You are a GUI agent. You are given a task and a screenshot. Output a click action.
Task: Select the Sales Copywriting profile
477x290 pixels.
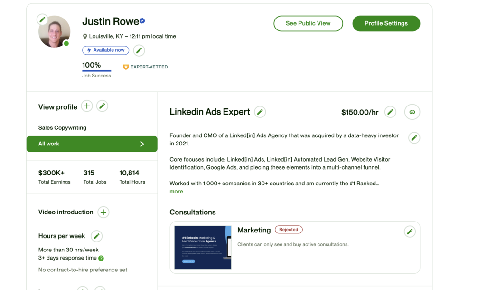point(62,128)
